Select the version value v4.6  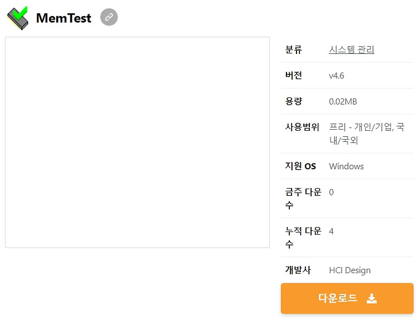pyautogui.click(x=337, y=76)
